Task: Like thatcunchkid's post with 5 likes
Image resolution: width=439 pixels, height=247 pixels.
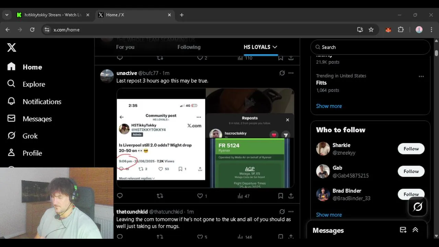Action: point(202,237)
